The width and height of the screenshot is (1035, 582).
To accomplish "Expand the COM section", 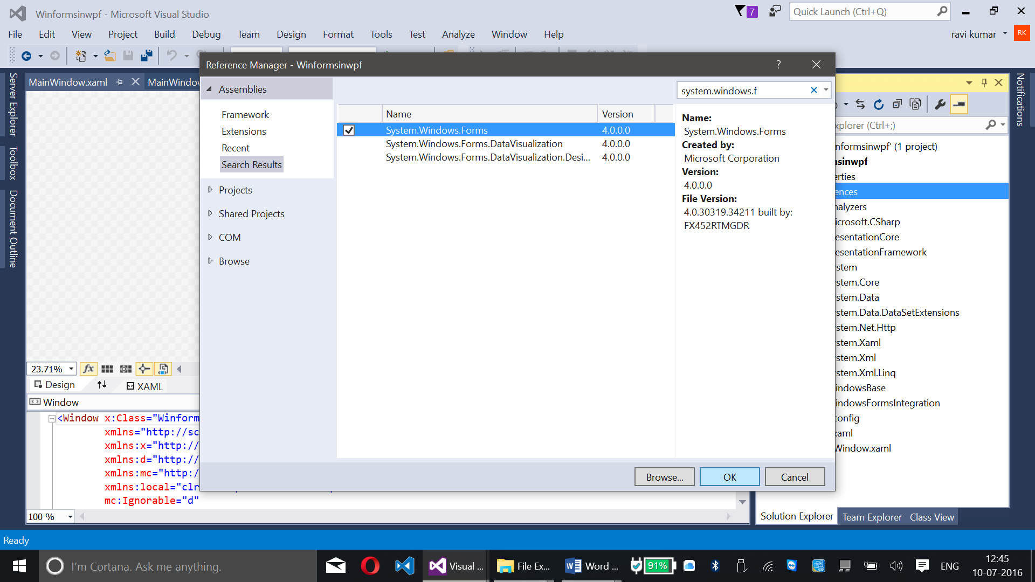I will coord(210,237).
